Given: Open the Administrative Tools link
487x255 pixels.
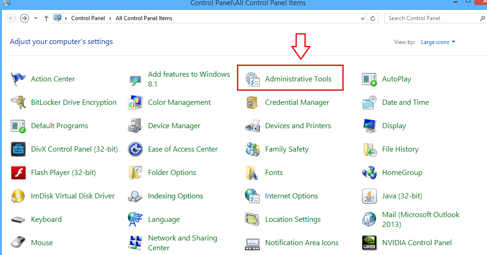Looking at the screenshot, I should (298, 79).
